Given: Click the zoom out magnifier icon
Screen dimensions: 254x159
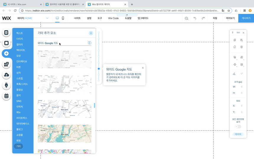Looking at the screenshot, I should tap(186, 18).
